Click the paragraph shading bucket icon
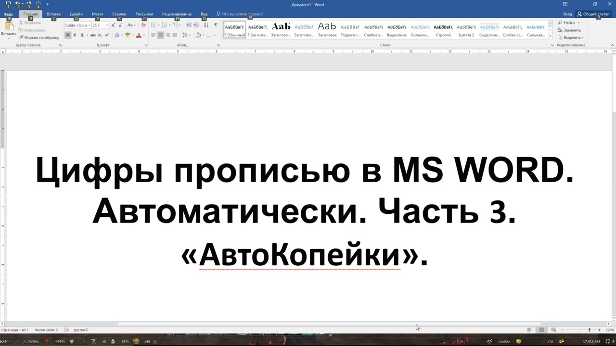Viewport: 616px width, 346px height. [x=197, y=35]
